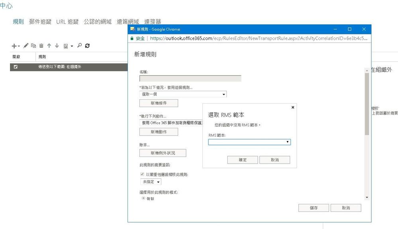Screen dimensions: 398x229
Task: Click 確定 in the RMS template dialog
Action: coord(243,160)
